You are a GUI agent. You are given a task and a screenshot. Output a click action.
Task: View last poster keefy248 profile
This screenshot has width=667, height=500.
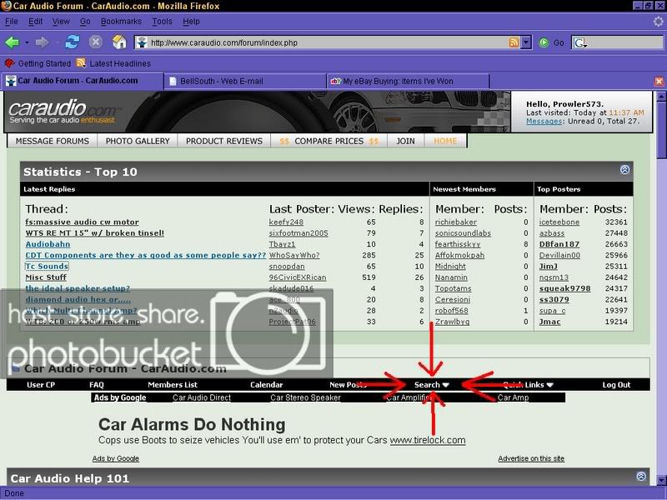tap(286, 222)
